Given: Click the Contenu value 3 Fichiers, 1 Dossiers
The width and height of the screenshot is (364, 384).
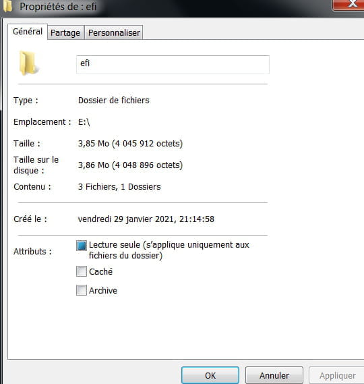Looking at the screenshot, I should [x=119, y=187].
